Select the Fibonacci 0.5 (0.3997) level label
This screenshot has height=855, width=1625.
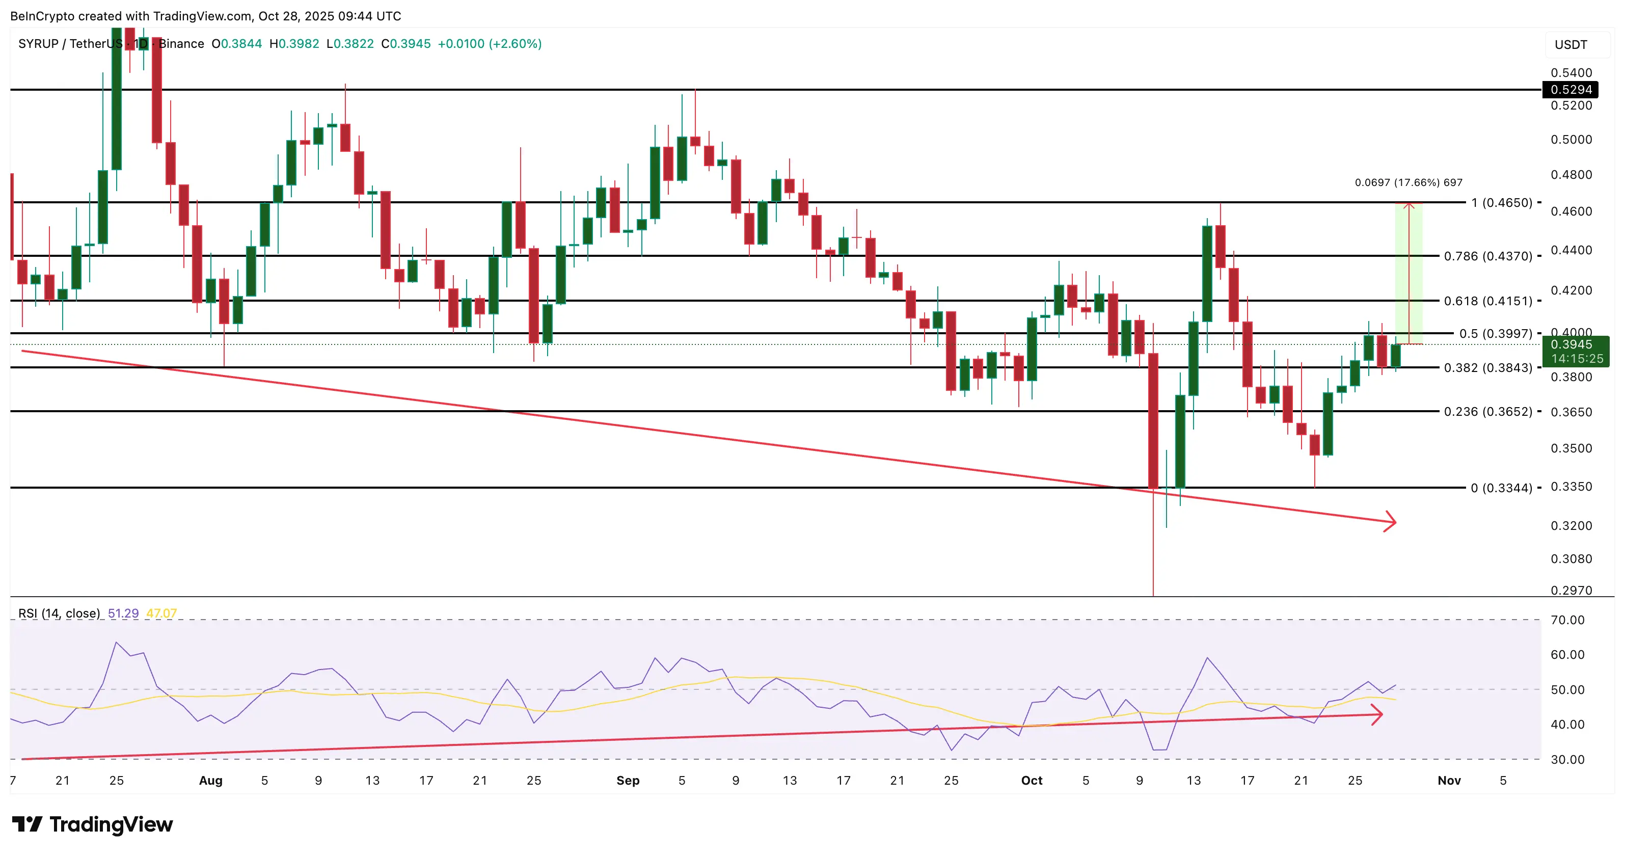(1495, 334)
